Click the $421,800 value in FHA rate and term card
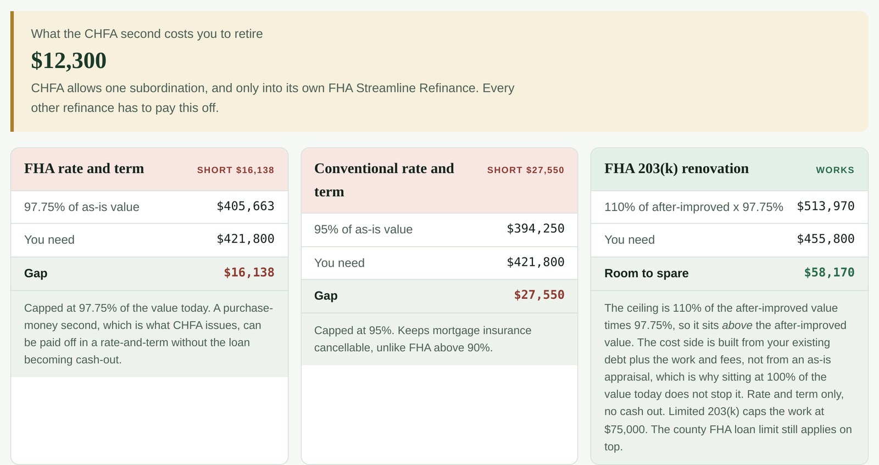 tap(246, 239)
